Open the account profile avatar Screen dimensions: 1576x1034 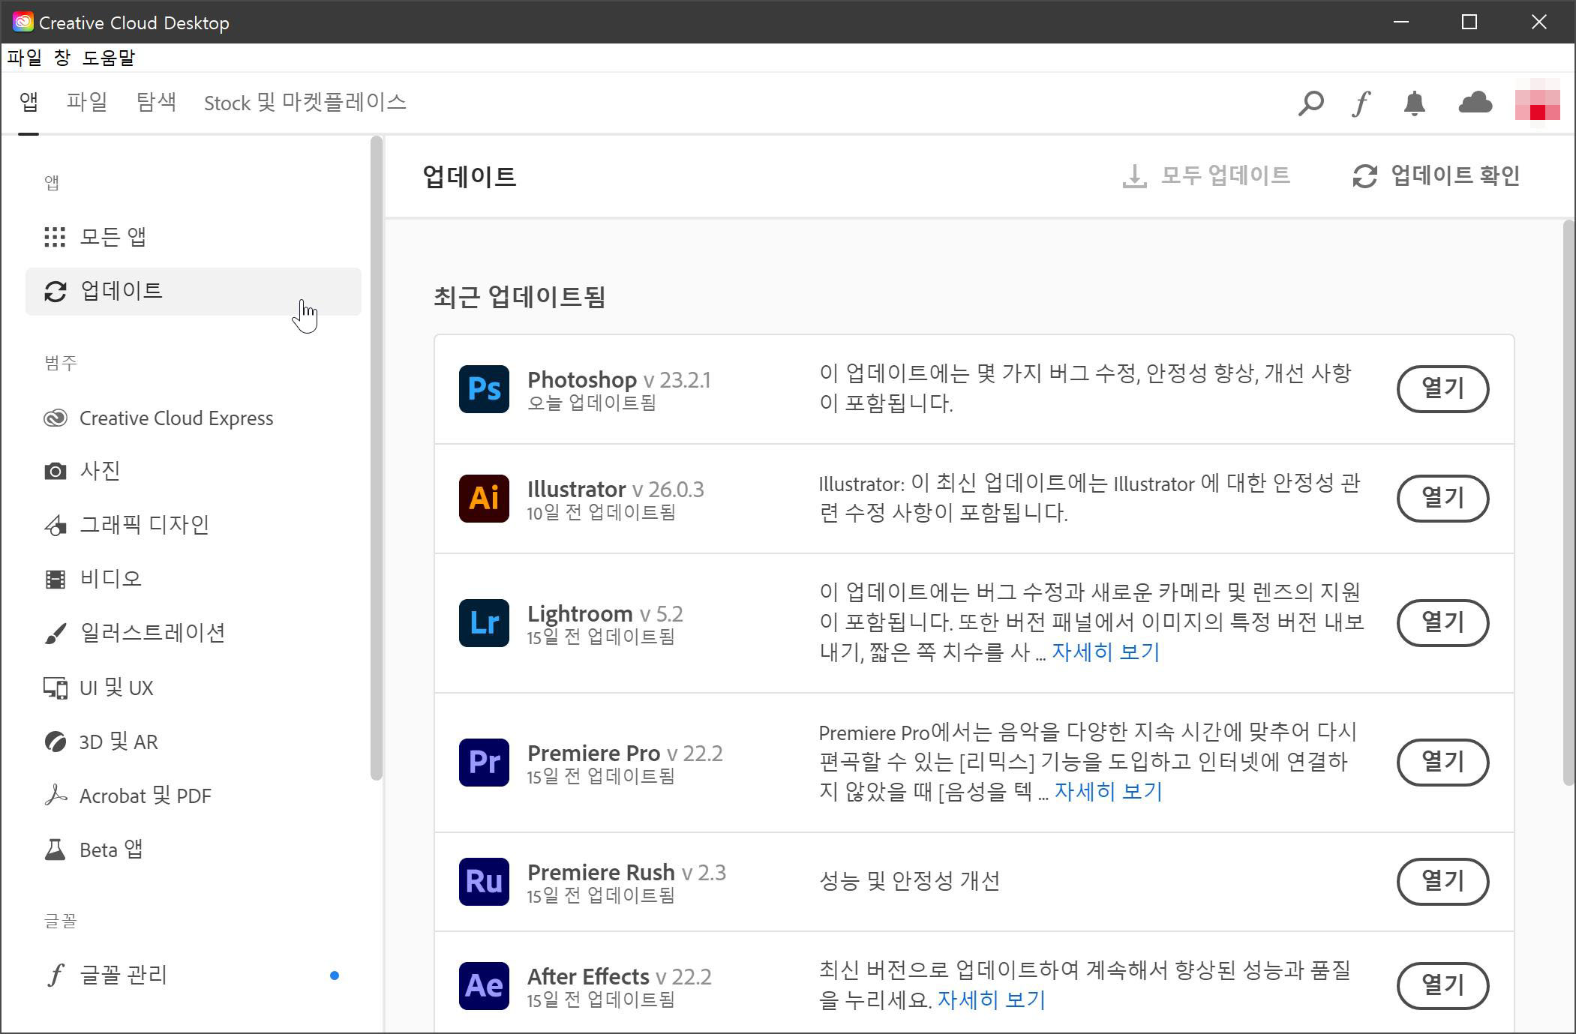pyautogui.click(x=1537, y=103)
